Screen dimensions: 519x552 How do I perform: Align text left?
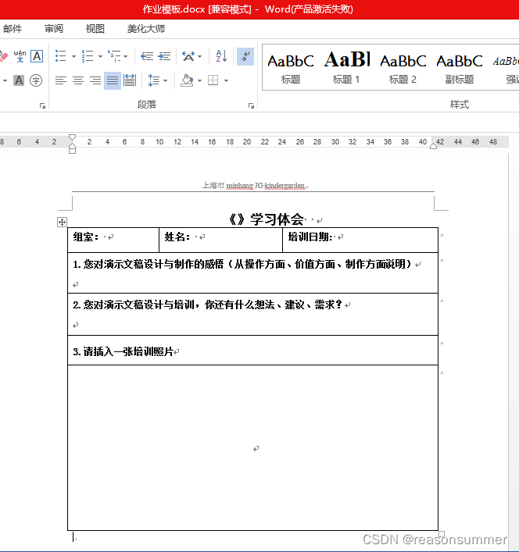pyautogui.click(x=61, y=80)
